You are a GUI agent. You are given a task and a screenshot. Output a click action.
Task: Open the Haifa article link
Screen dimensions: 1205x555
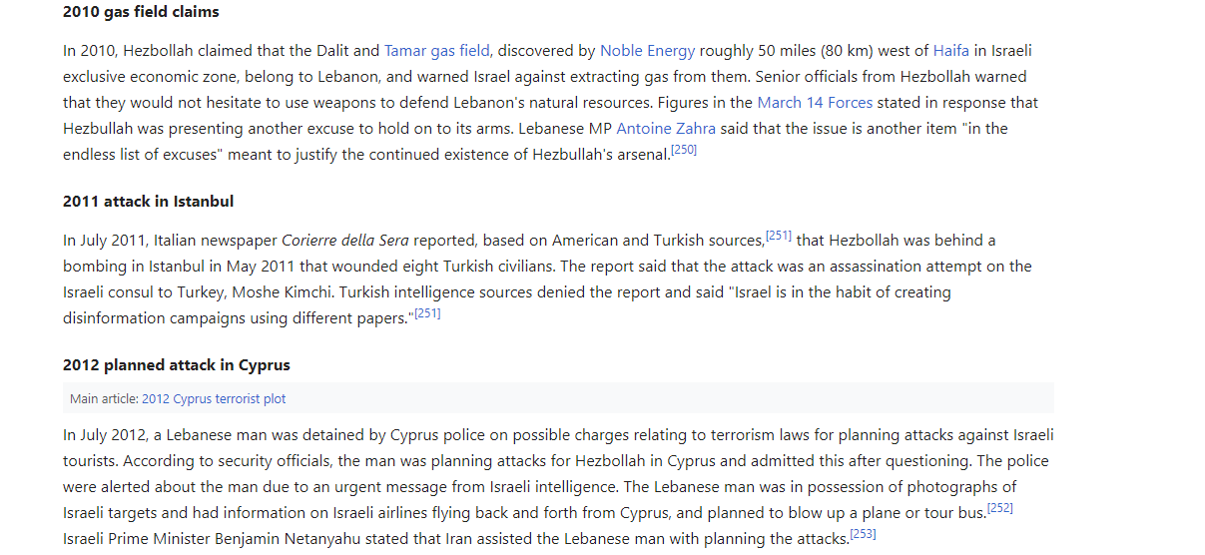[951, 50]
